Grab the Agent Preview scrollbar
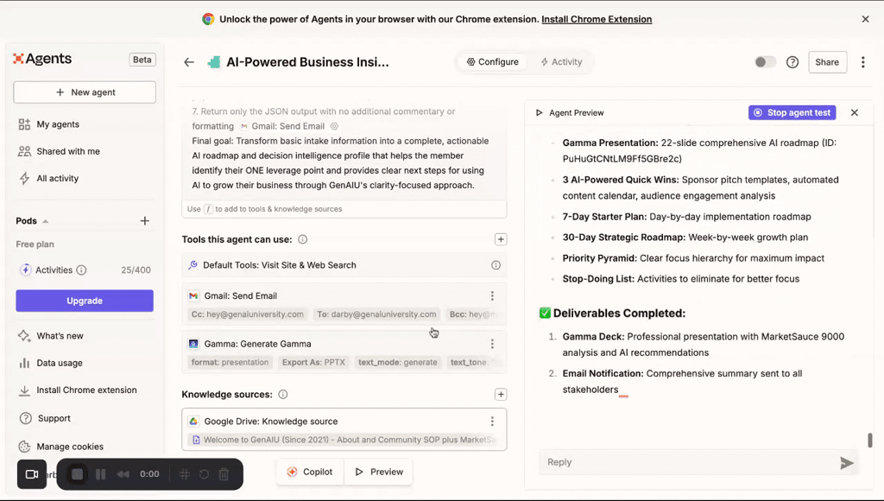Screen dimensions: 884x501 pyautogui.click(x=870, y=440)
